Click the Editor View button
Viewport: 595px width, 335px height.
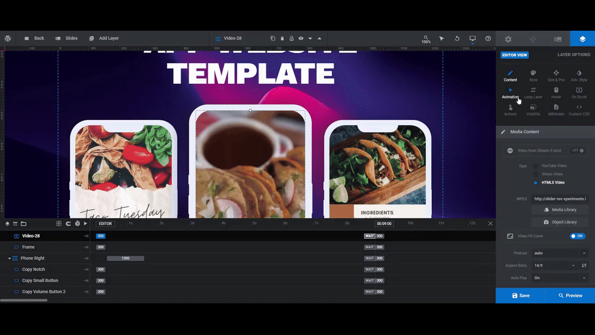pos(515,55)
